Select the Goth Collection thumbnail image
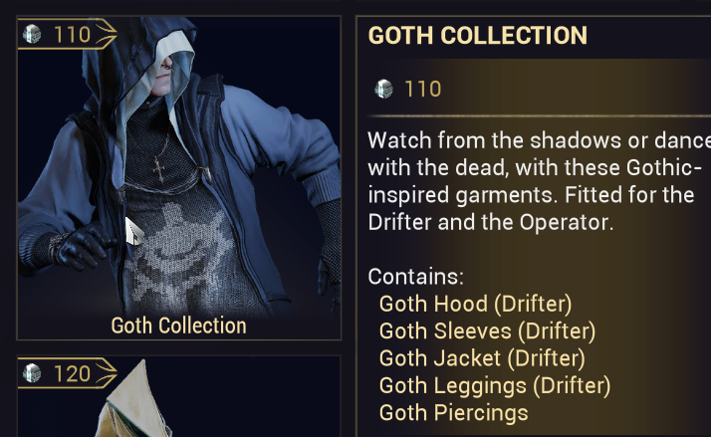The width and height of the screenshot is (711, 437). coord(178,178)
